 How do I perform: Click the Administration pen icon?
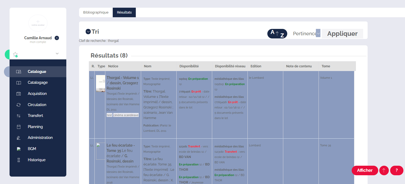point(19,138)
